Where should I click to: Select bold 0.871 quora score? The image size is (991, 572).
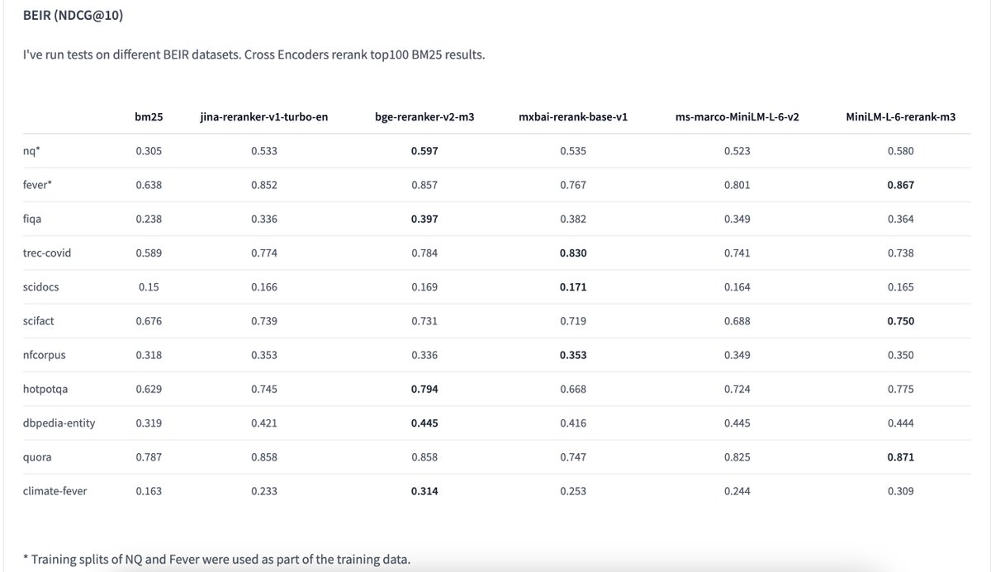901,456
